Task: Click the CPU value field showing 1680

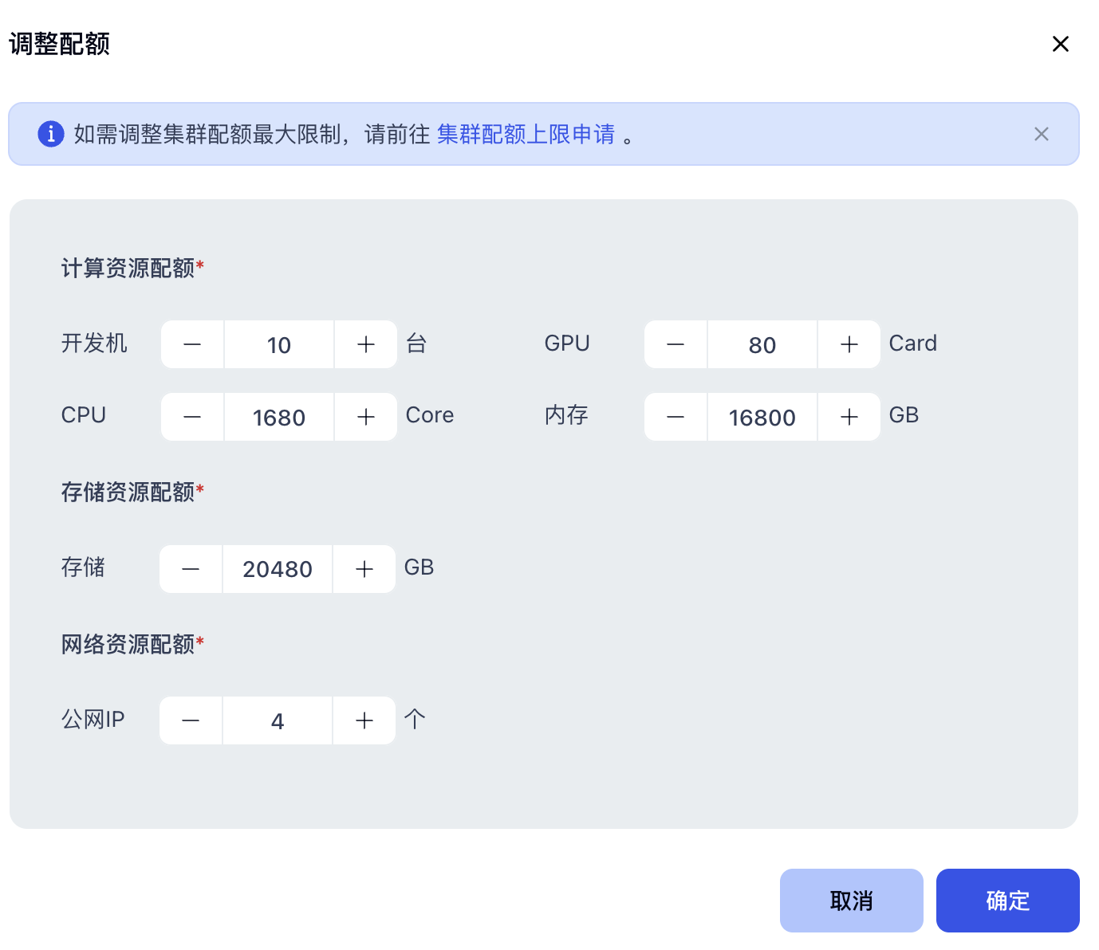Action: 279,417
